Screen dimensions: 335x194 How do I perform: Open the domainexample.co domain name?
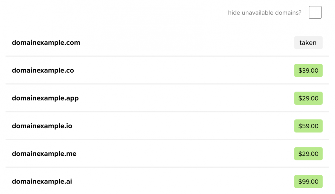coord(43,71)
